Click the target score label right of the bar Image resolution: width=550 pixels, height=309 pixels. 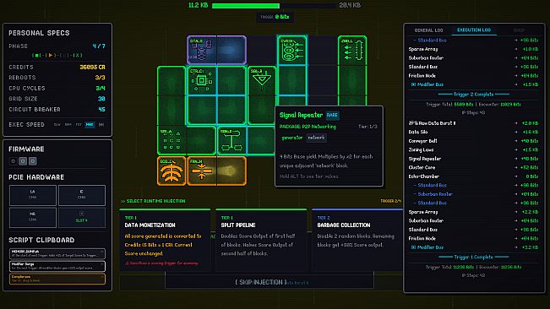tap(350, 5)
